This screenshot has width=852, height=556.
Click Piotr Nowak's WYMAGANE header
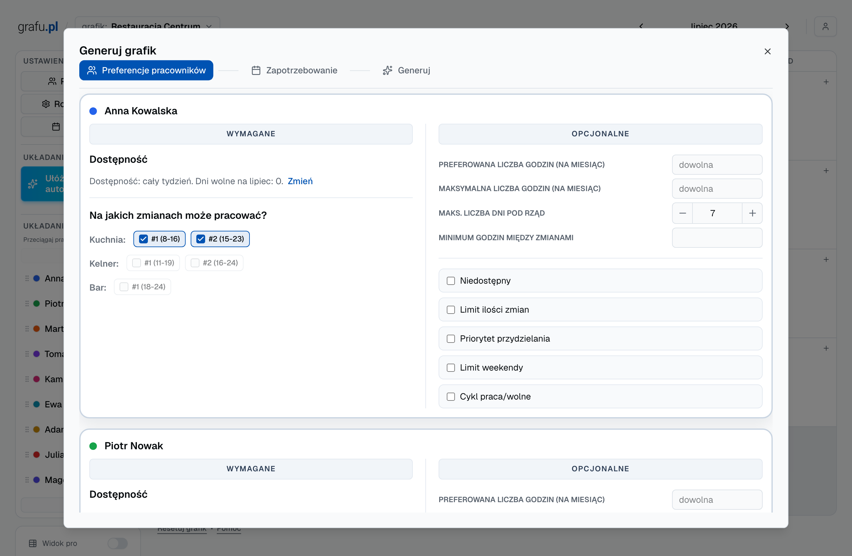click(251, 469)
